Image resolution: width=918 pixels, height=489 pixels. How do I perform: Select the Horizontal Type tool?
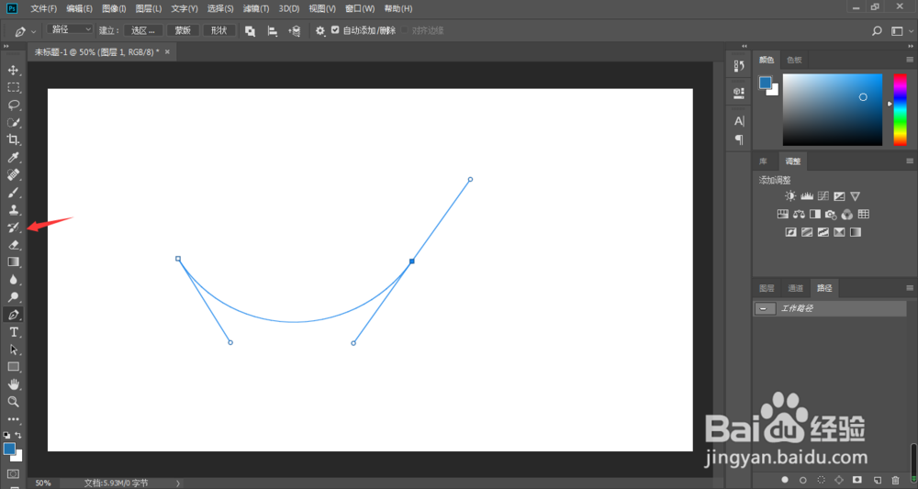click(x=14, y=332)
